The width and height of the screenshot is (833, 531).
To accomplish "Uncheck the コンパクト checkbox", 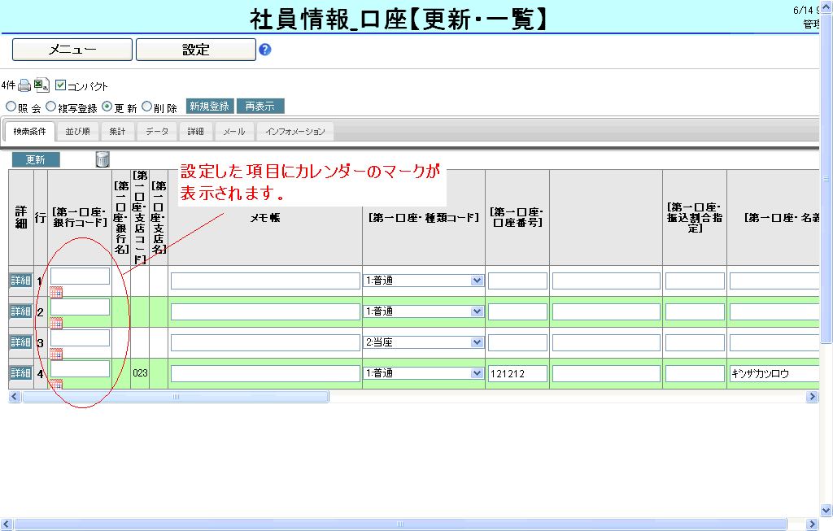I will tap(61, 85).
